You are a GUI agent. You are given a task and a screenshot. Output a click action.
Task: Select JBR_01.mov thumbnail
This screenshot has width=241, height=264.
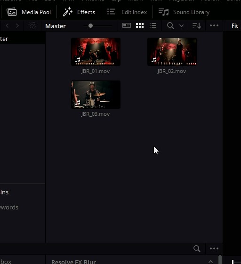(96, 52)
